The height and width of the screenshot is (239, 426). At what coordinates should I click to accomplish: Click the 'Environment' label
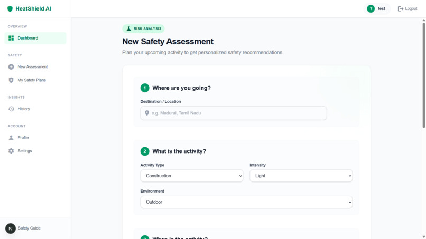tap(152, 192)
